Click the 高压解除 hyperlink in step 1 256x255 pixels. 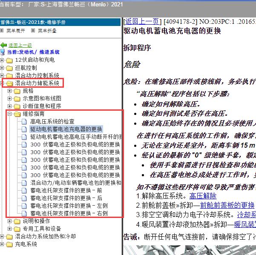203,196
